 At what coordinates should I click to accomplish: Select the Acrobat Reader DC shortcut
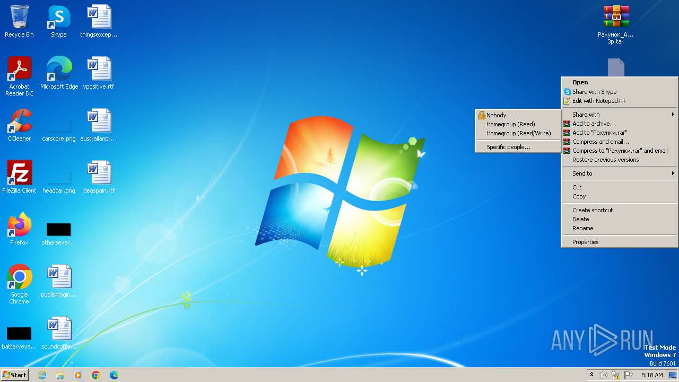19,76
